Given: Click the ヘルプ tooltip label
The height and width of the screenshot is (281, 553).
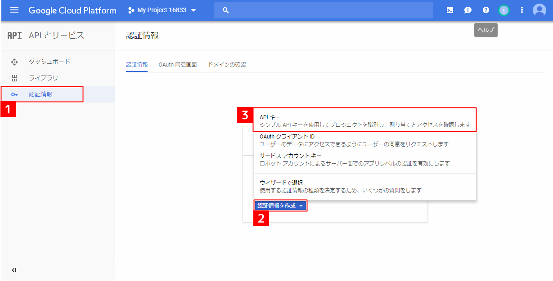Looking at the screenshot, I should tap(486, 30).
